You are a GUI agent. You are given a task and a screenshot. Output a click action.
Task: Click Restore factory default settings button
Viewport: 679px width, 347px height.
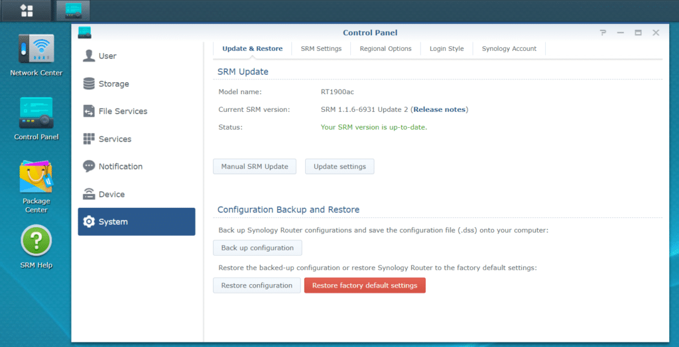click(x=365, y=285)
